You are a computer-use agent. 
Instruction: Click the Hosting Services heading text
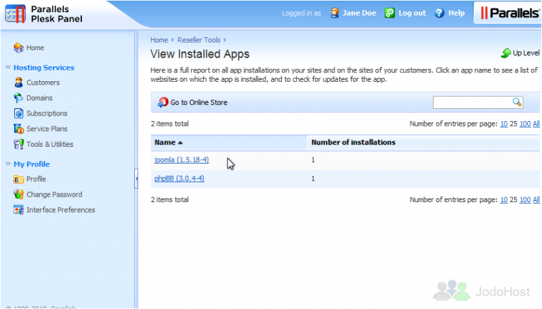(44, 68)
